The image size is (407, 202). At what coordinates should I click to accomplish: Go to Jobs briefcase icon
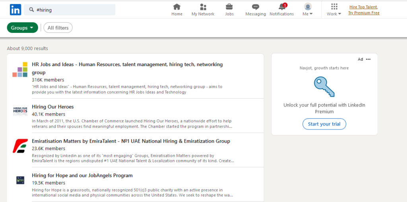coord(229,7)
